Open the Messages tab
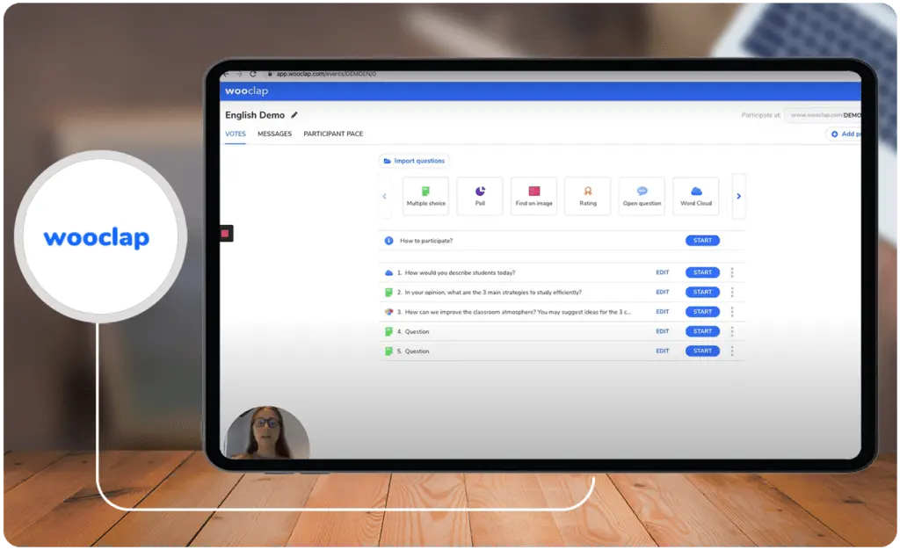This screenshot has height=550, width=900. [274, 134]
